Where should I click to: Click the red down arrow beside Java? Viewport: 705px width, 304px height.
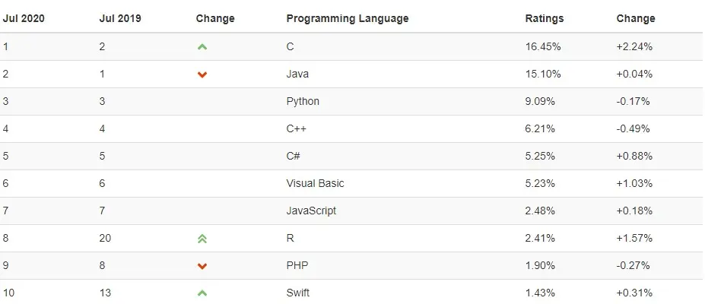202,74
